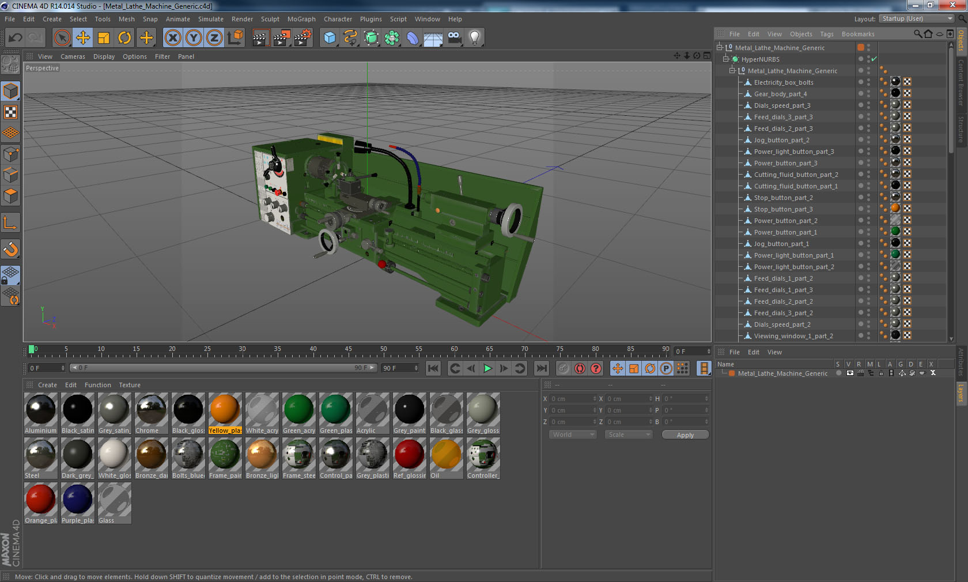This screenshot has height=582, width=968.
Task: Open Render to Picture Viewer icon
Action: click(282, 38)
